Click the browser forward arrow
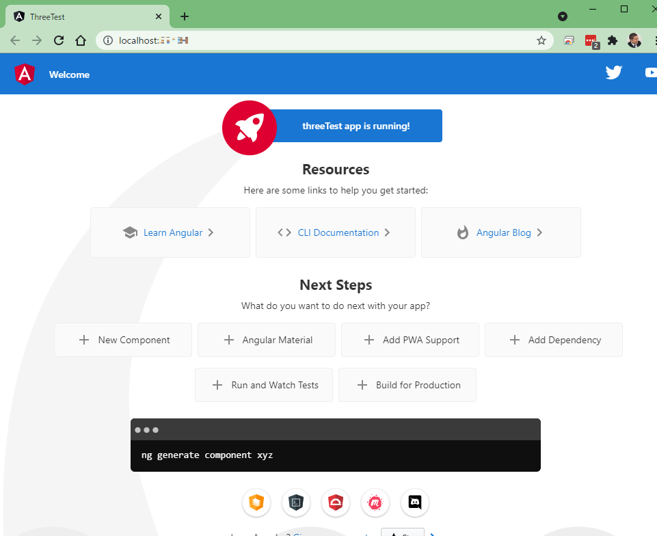This screenshot has width=657, height=536. [x=37, y=40]
